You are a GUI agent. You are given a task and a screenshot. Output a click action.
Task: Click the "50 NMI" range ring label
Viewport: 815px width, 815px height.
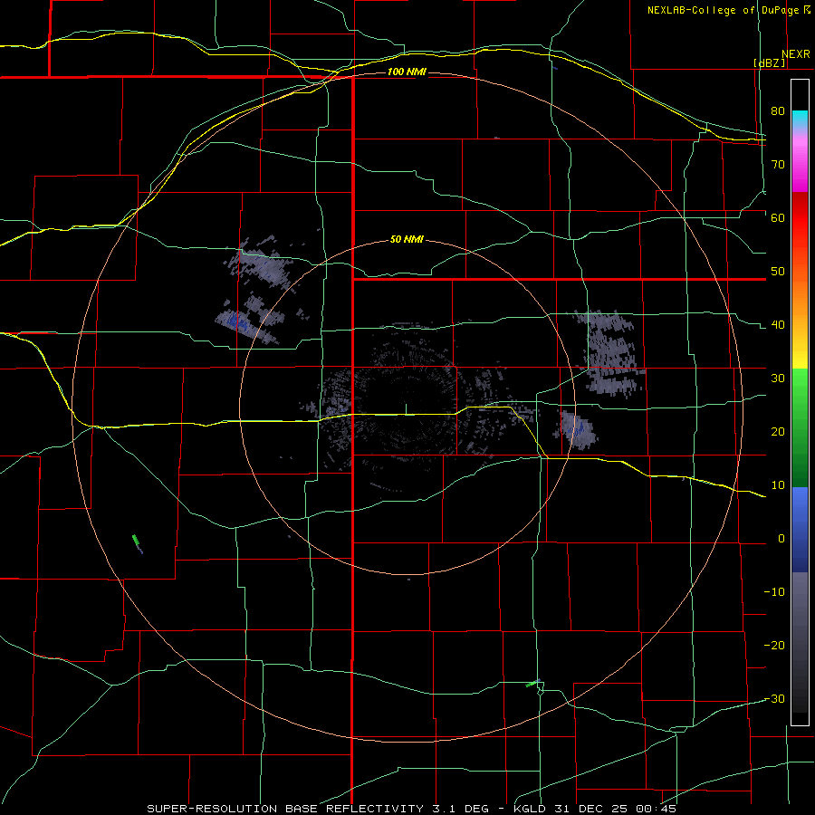click(407, 240)
